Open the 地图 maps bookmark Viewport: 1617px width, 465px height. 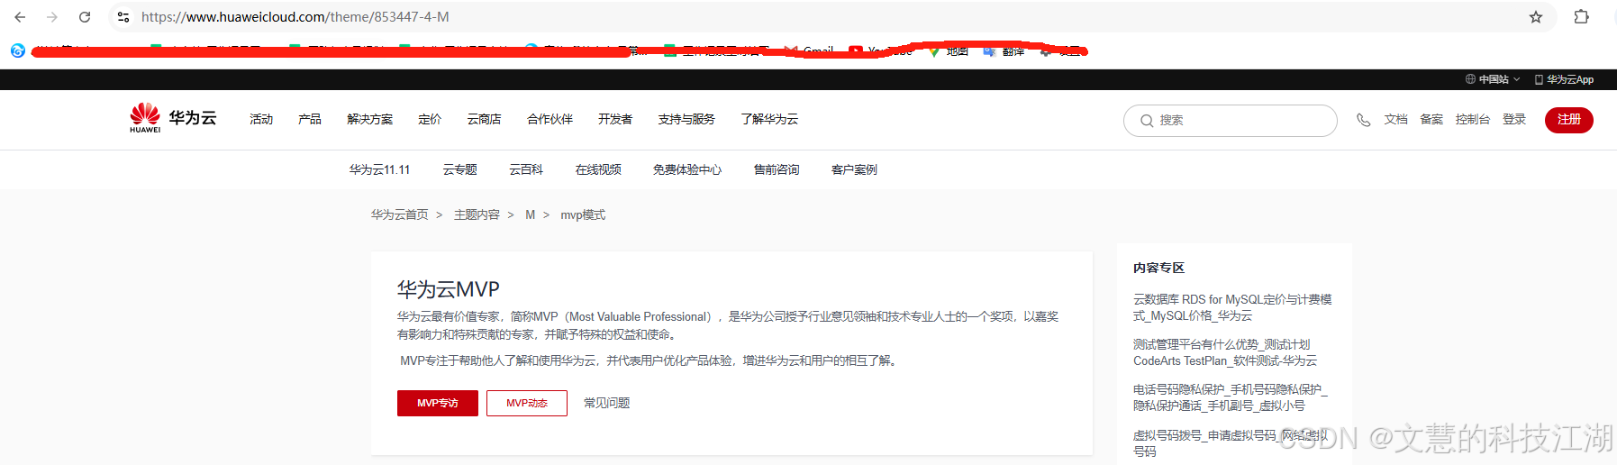coord(949,51)
